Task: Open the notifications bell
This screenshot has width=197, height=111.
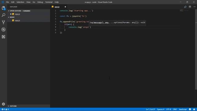Action: tap(194, 109)
